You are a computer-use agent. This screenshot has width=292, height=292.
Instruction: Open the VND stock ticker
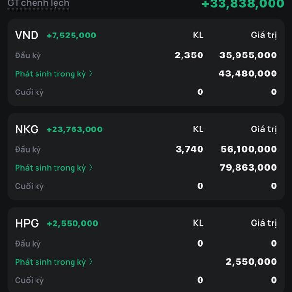coord(27,35)
